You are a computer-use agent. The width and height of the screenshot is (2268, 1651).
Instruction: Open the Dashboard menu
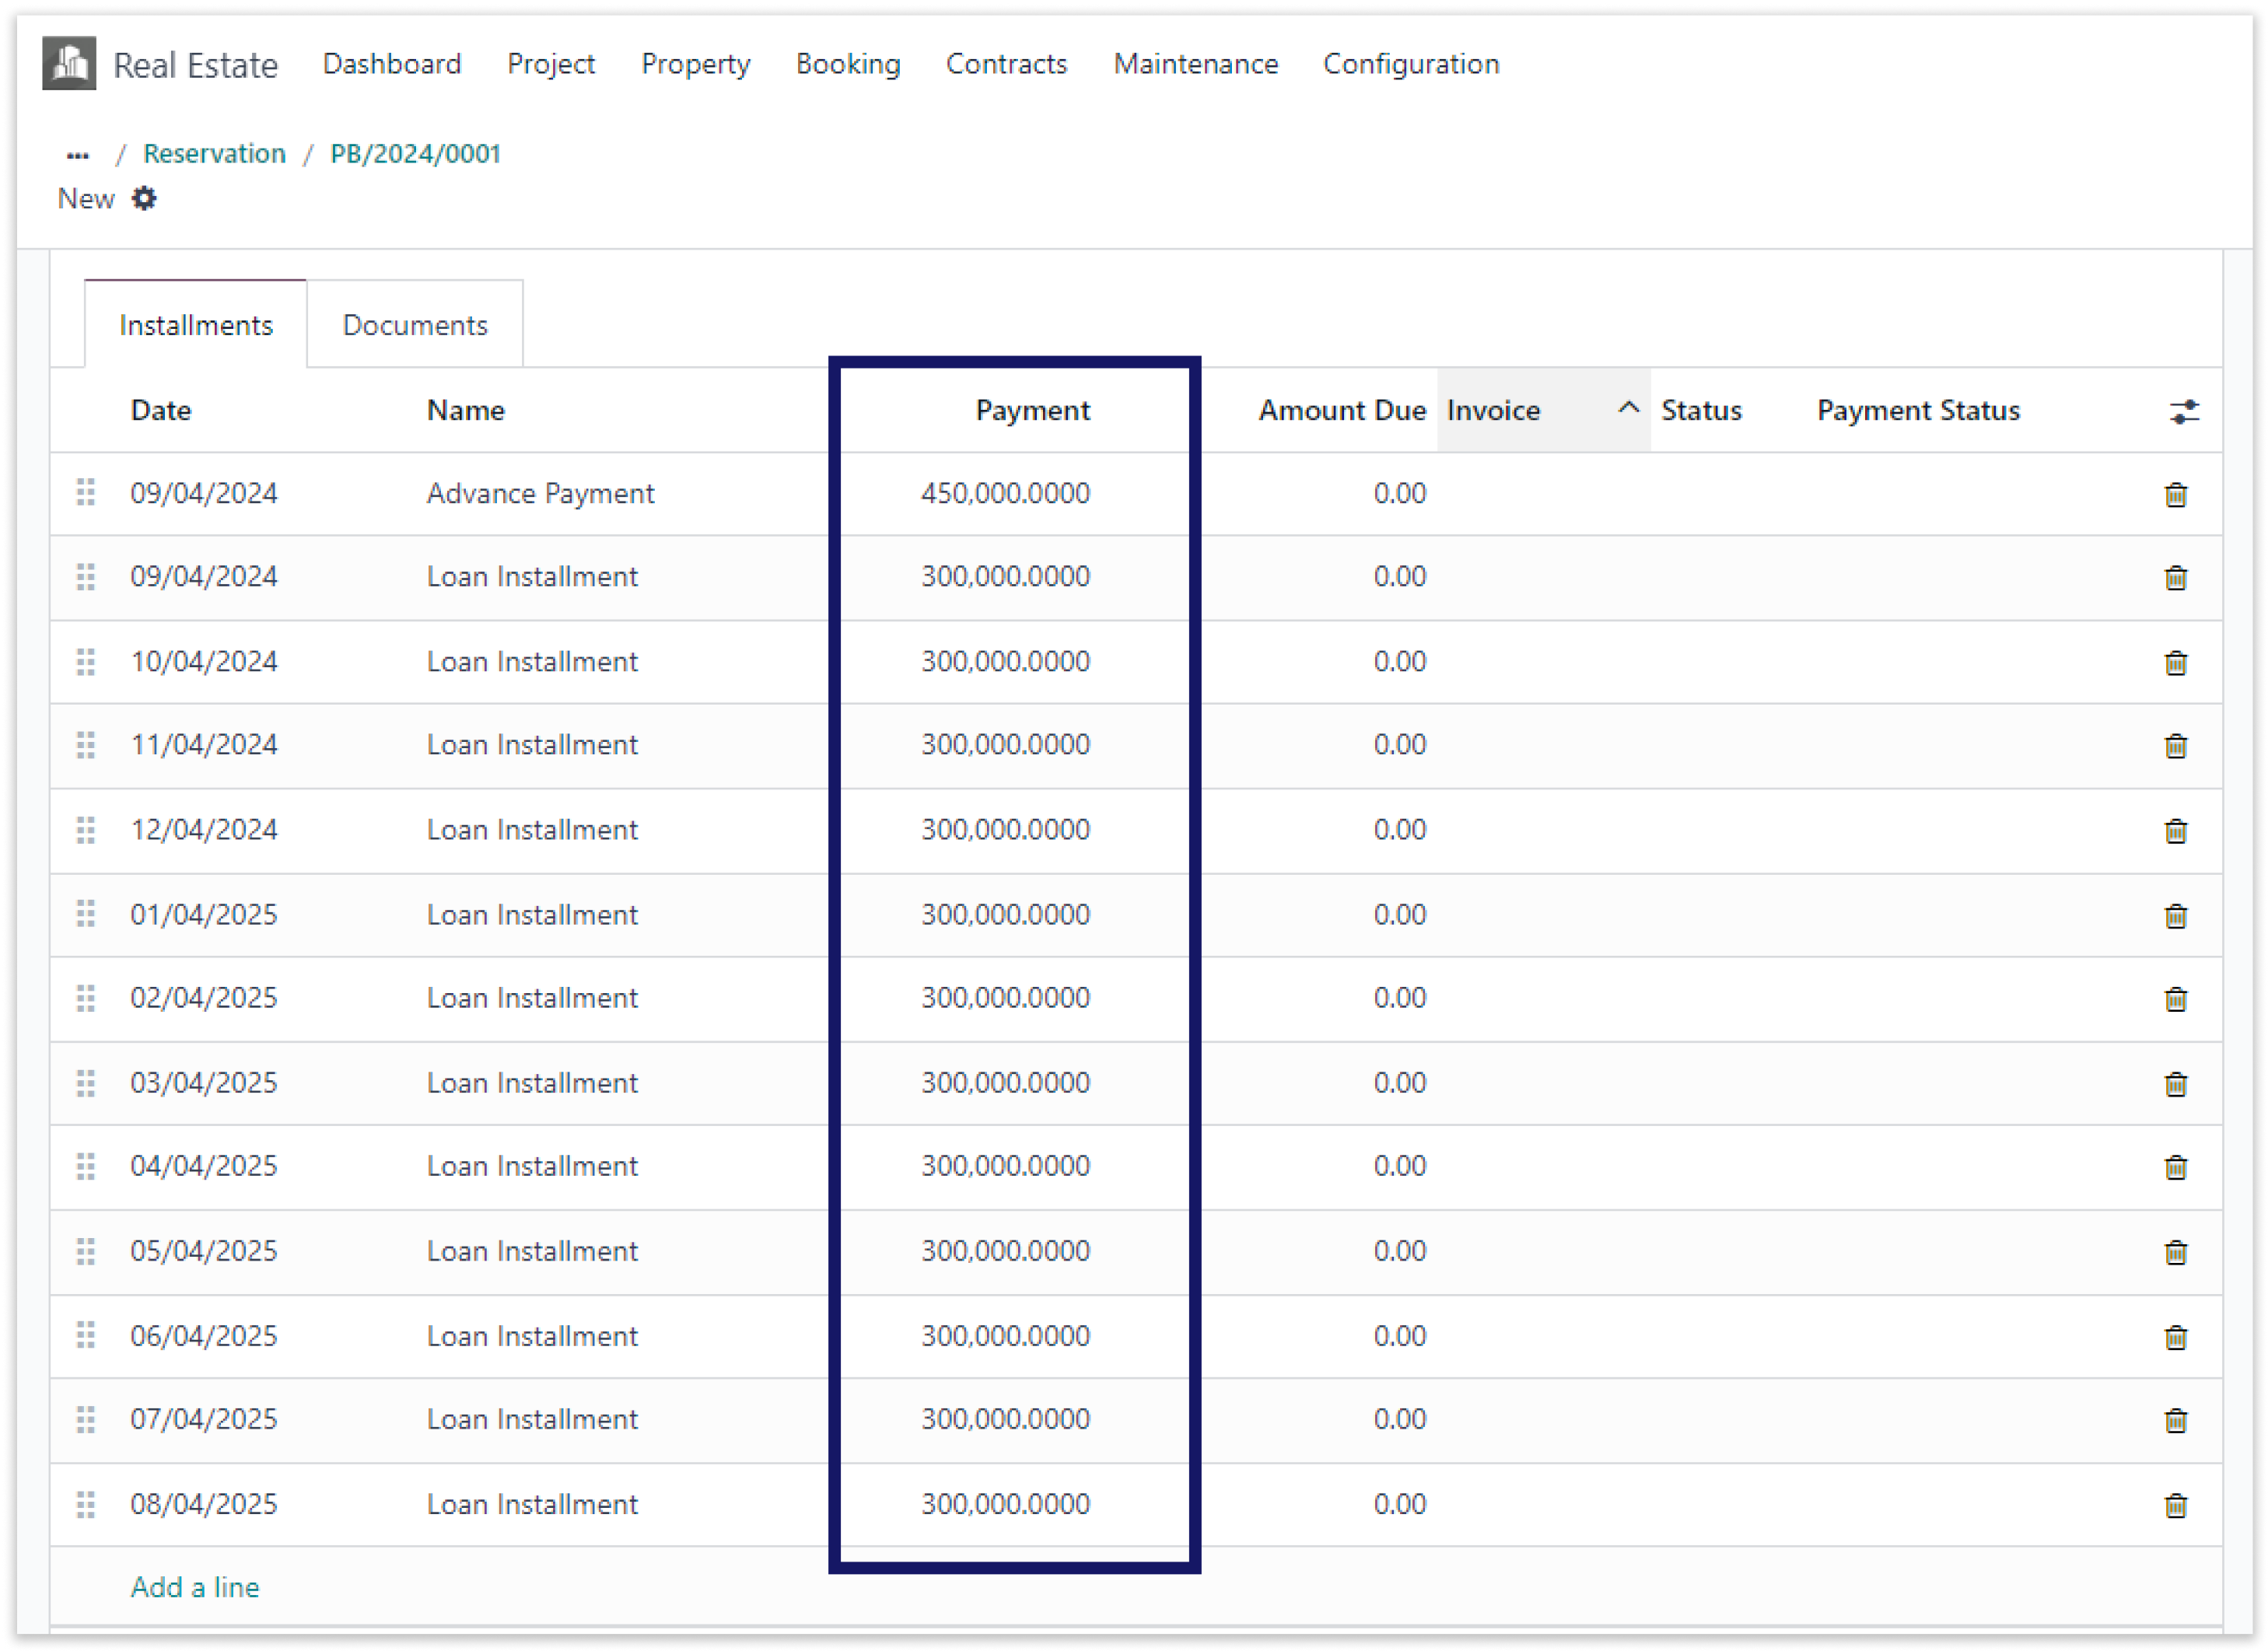coord(392,64)
